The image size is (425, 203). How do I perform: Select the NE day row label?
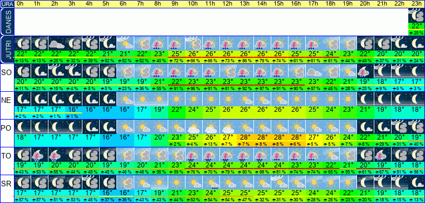pos(7,101)
